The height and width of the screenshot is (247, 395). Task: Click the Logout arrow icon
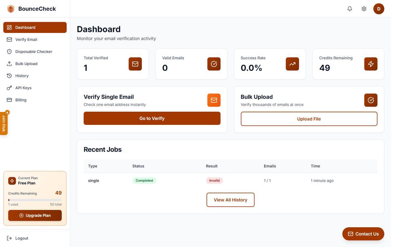9,238
